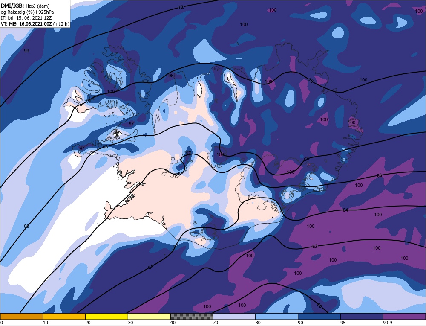The height and width of the screenshot is (326, 426).
Task: Click the '96' humidity value label
Action: point(171,76)
